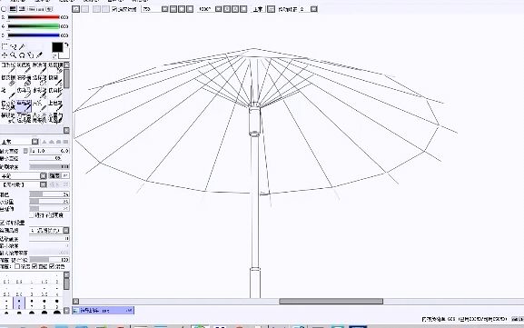Click the color wheel mode icon
Screen dimensions: 524x328
point(4,9)
